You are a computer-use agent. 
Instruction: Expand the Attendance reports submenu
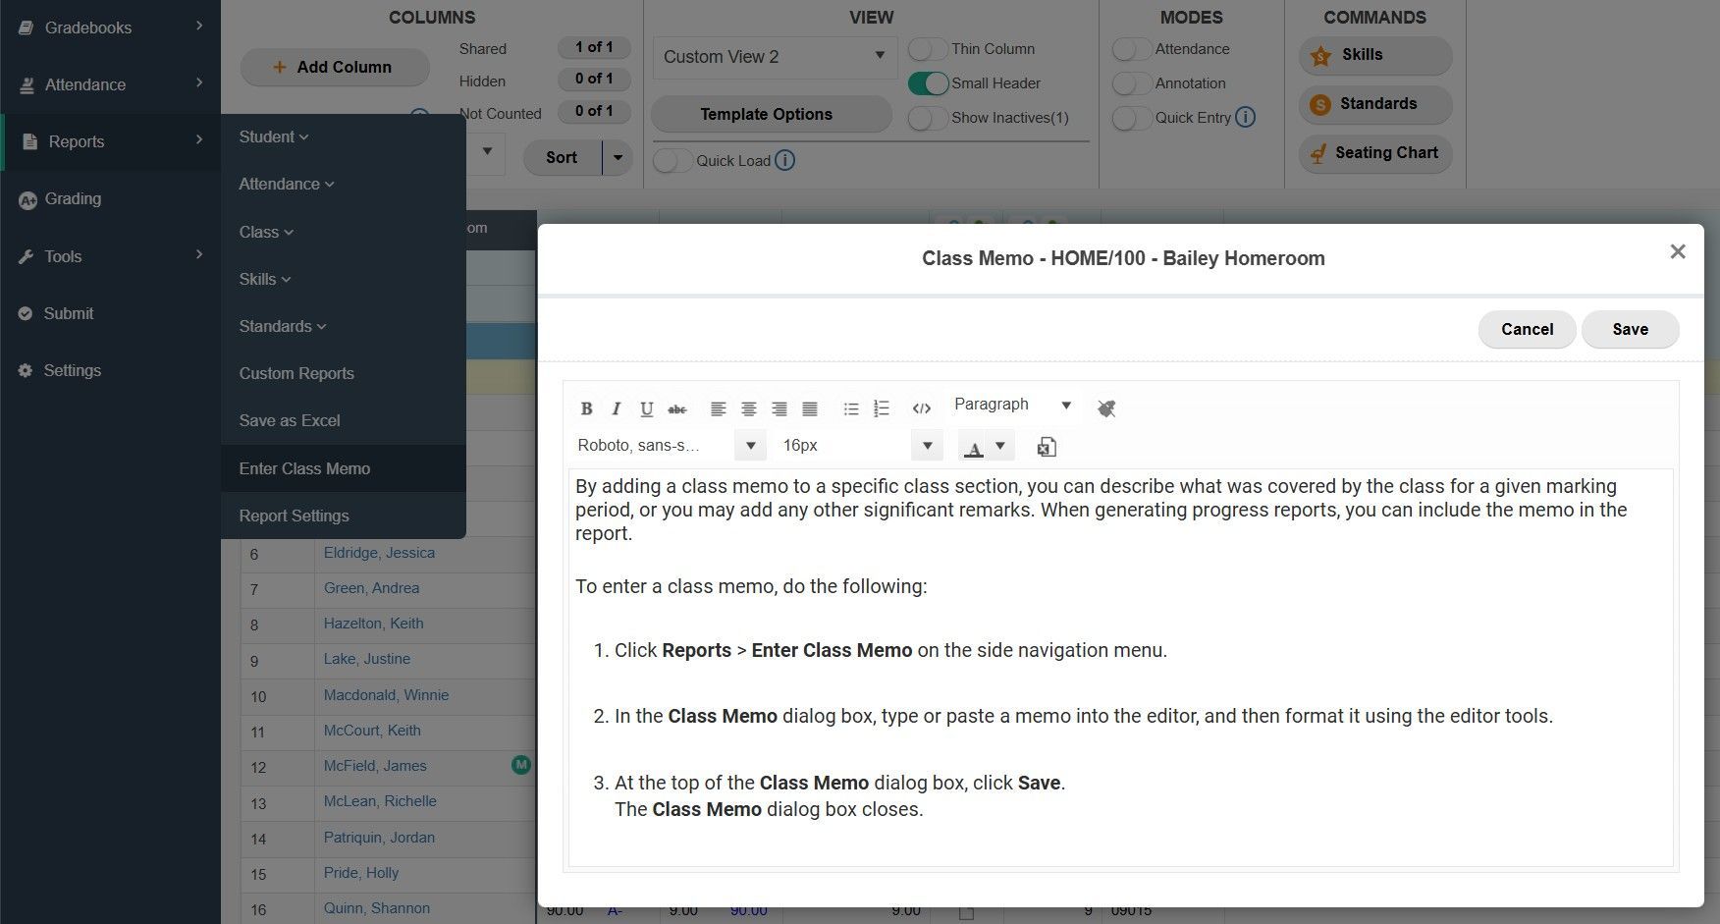[x=287, y=184]
